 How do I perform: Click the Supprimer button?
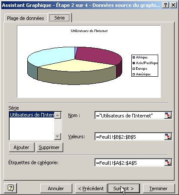tap(49, 147)
